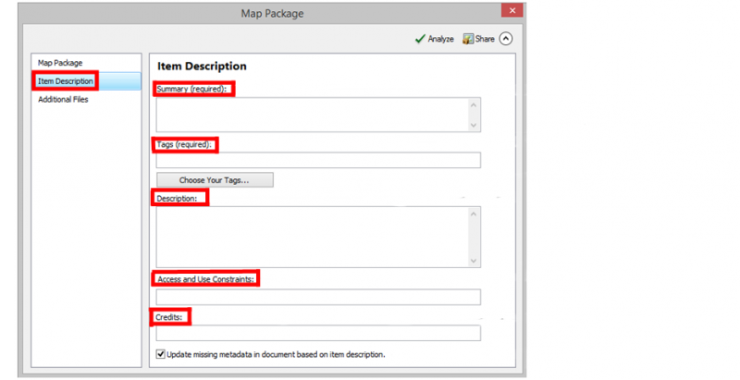740x380 pixels.
Task: Click the Description label
Action: pyautogui.click(x=177, y=199)
